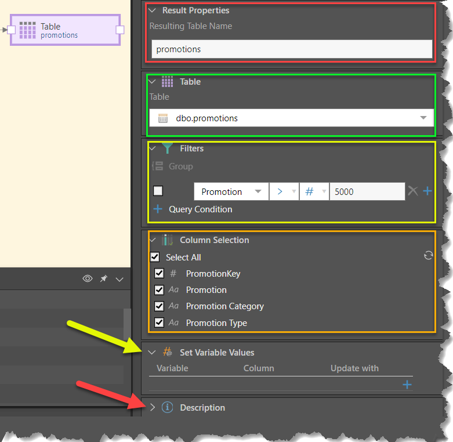This screenshot has width=453, height=442.
Task: Click the refresh columns icon
Action: (x=428, y=255)
